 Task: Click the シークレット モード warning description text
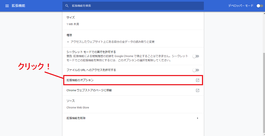tap(127, 58)
